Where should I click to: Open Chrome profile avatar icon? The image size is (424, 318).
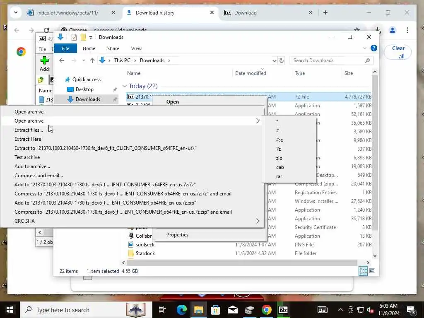(392, 30)
